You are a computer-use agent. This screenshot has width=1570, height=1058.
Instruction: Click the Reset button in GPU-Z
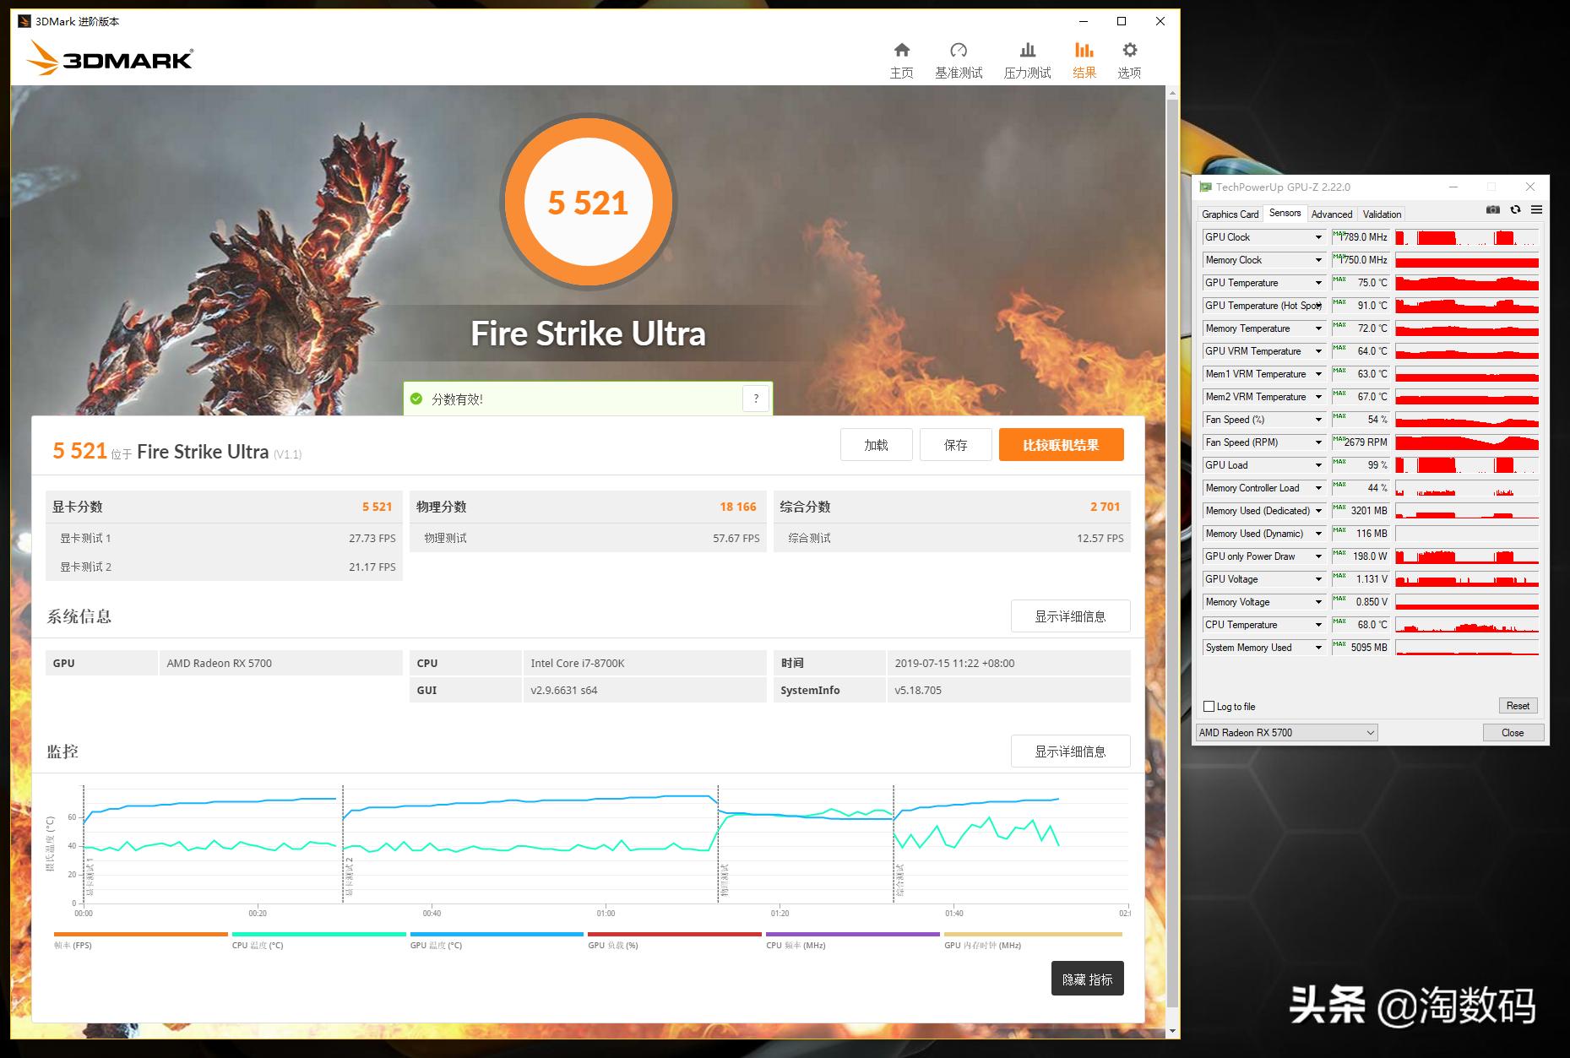tap(1517, 706)
